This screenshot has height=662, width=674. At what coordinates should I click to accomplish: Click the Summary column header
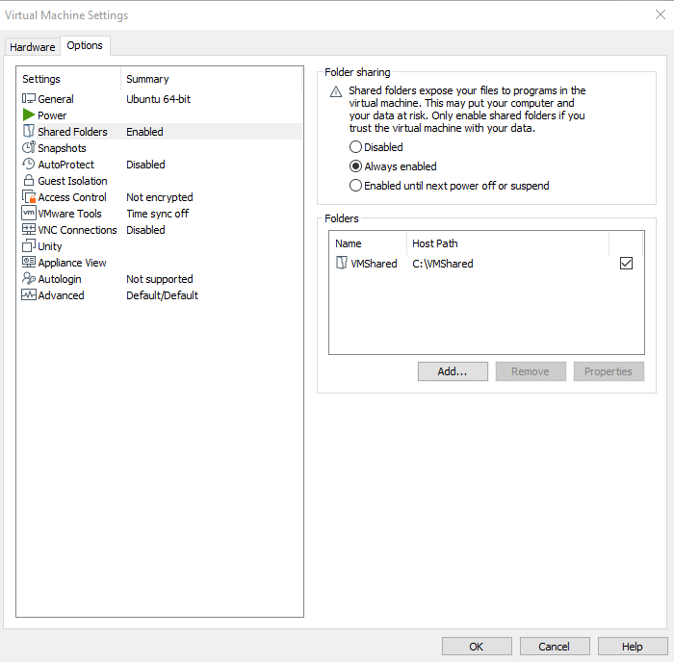pos(212,79)
